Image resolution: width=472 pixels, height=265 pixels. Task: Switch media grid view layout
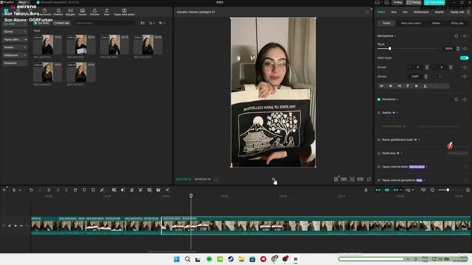pos(143,23)
